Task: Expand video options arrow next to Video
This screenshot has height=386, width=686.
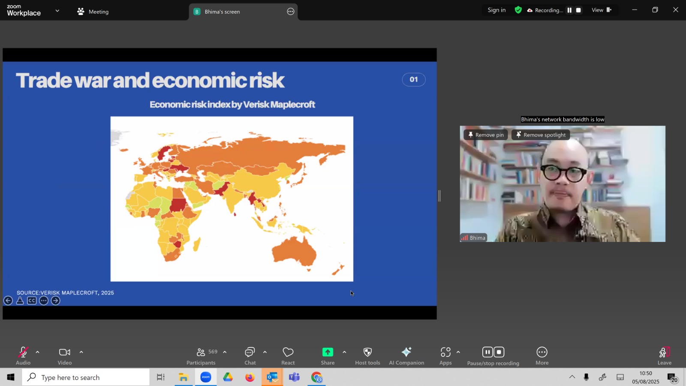Action: [81, 352]
